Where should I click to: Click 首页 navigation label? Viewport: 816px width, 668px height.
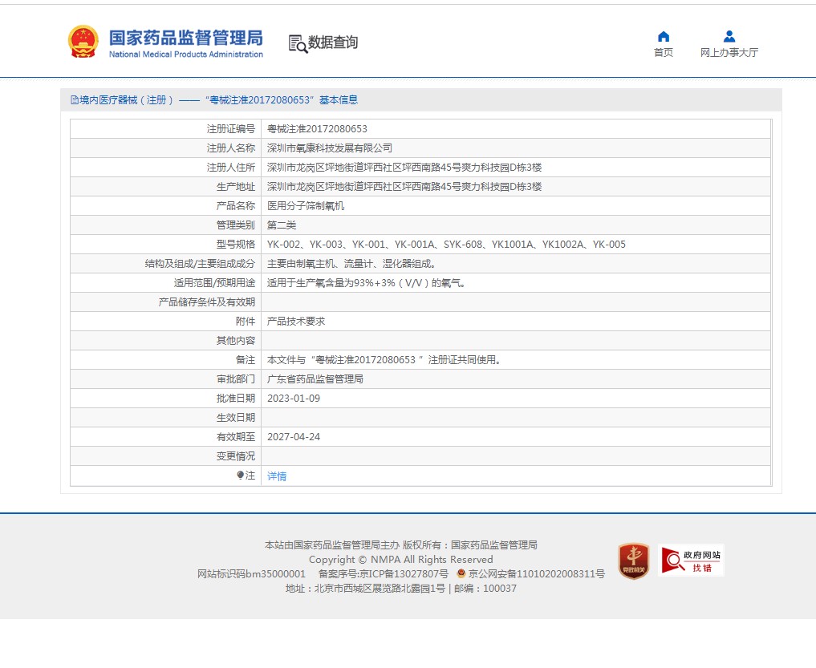point(664,53)
